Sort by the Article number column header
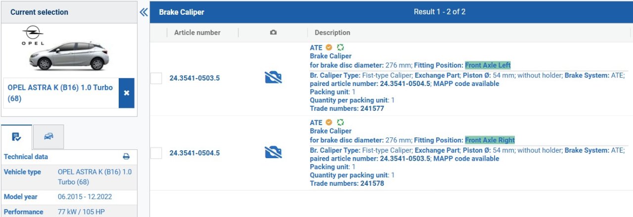 coord(197,33)
